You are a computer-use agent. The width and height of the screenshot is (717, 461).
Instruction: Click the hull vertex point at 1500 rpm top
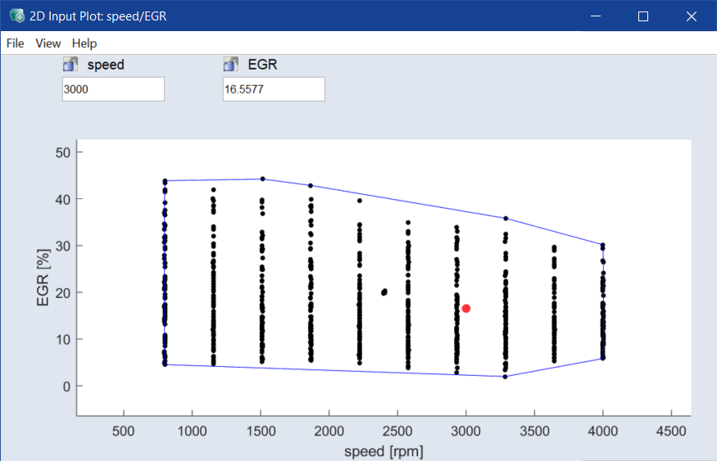[x=262, y=179]
